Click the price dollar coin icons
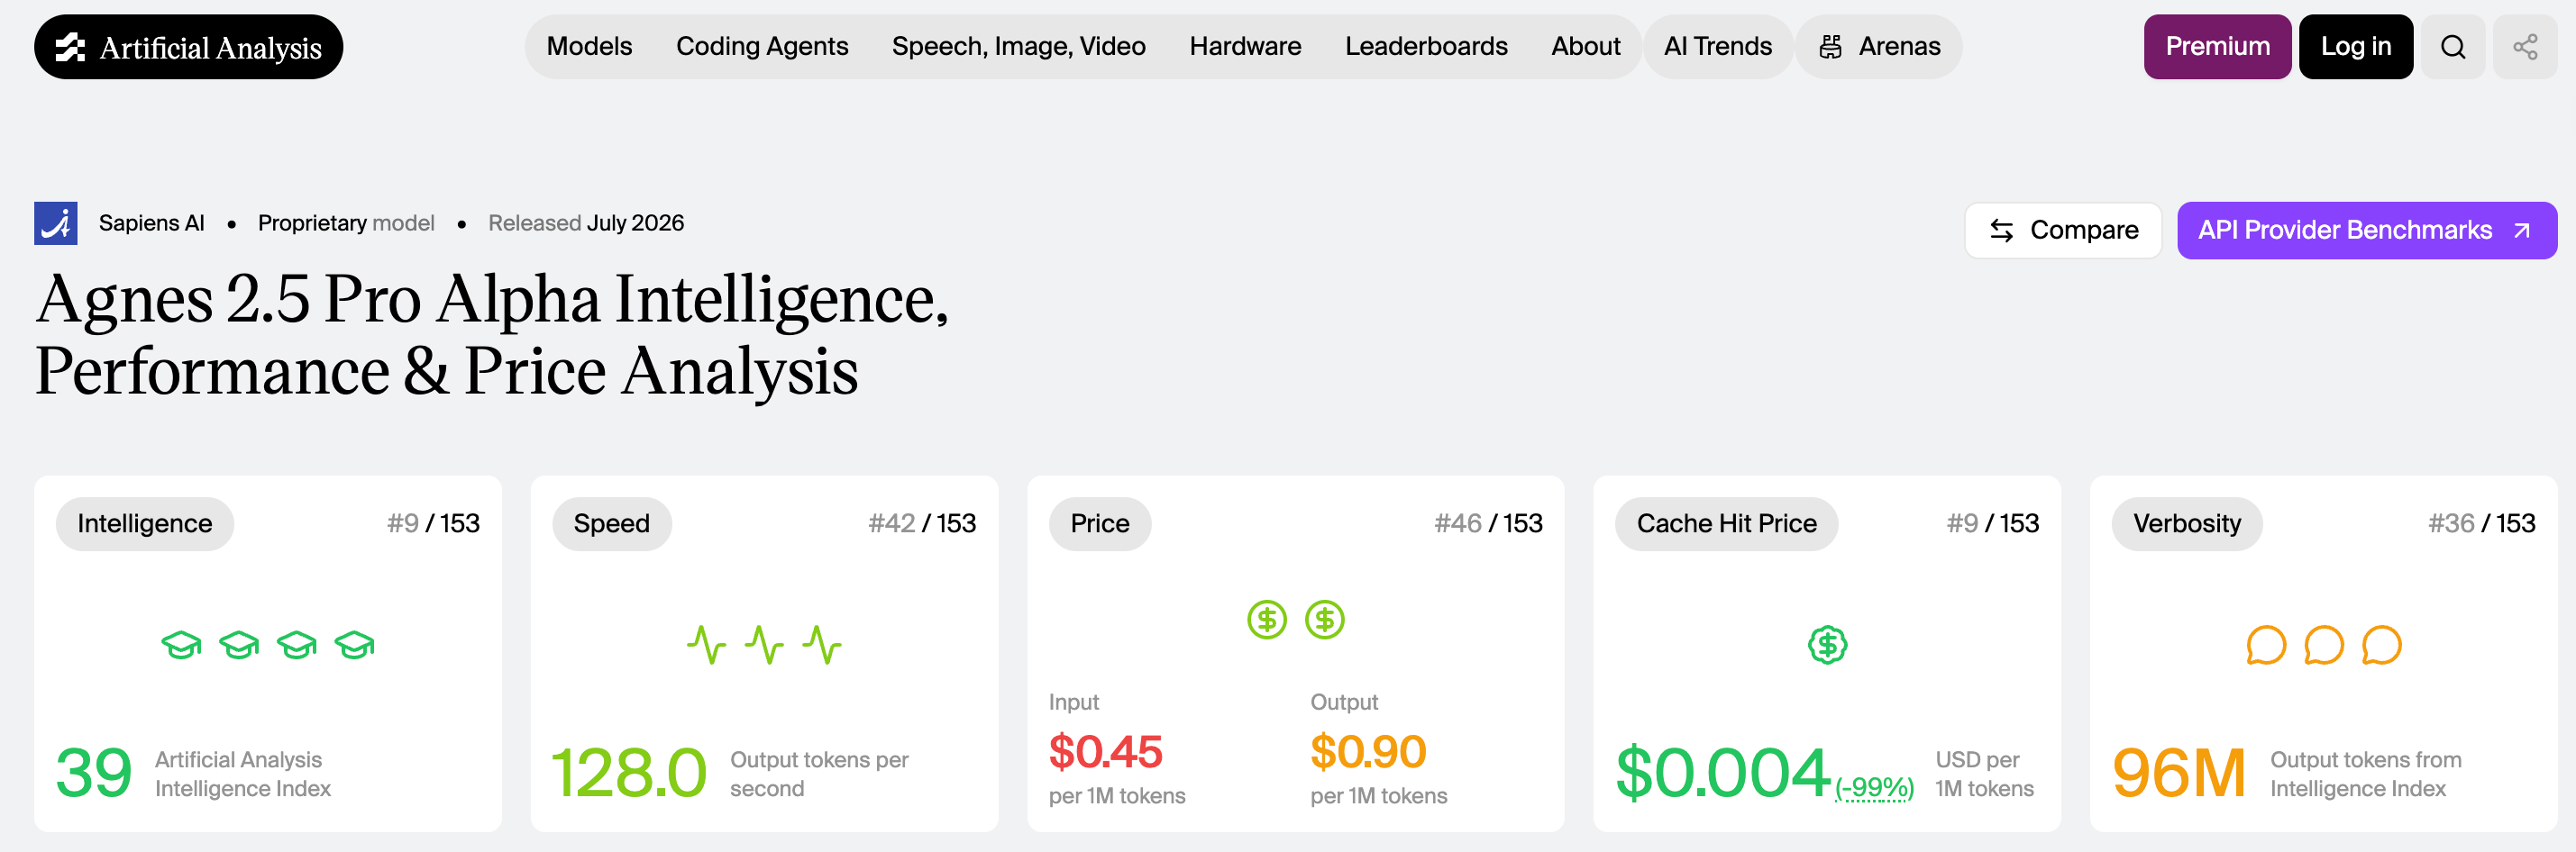This screenshot has height=852, width=2576. 1296,620
